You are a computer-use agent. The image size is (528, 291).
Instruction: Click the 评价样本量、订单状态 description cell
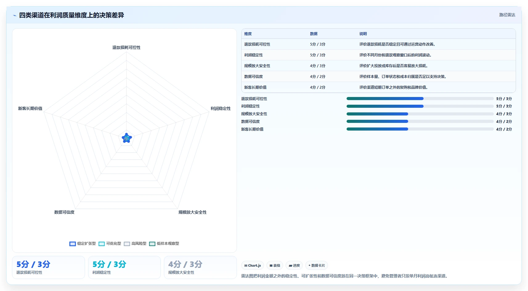coord(403,77)
